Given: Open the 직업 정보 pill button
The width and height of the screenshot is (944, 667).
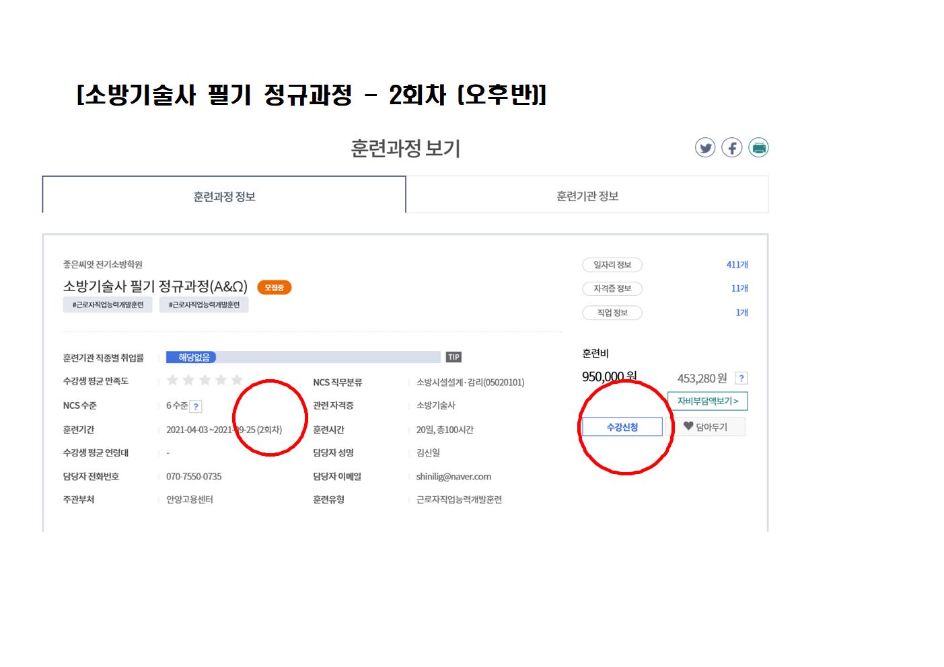Looking at the screenshot, I should pyautogui.click(x=612, y=313).
